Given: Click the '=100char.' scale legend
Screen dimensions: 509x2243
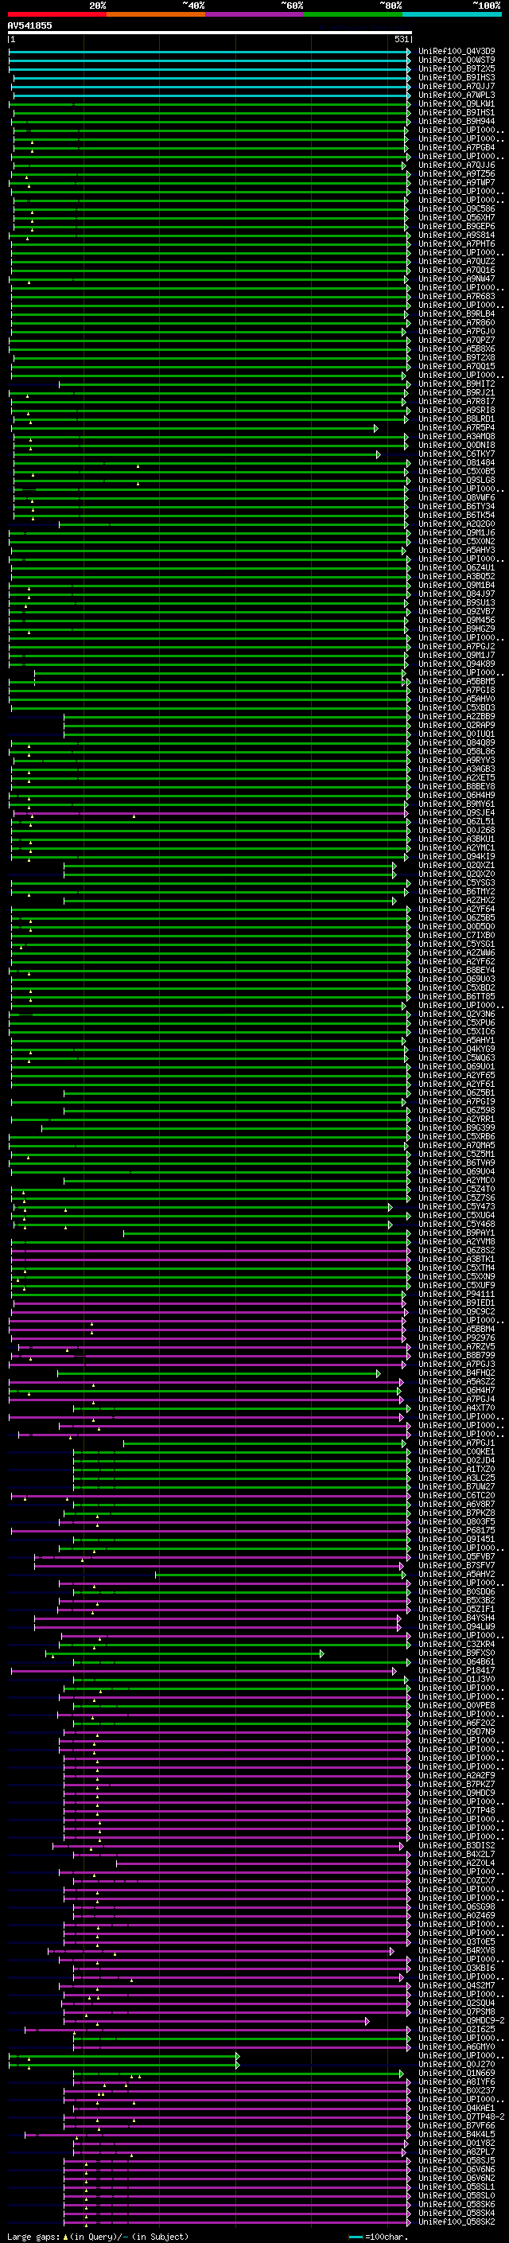Looking at the screenshot, I should pos(379,2236).
